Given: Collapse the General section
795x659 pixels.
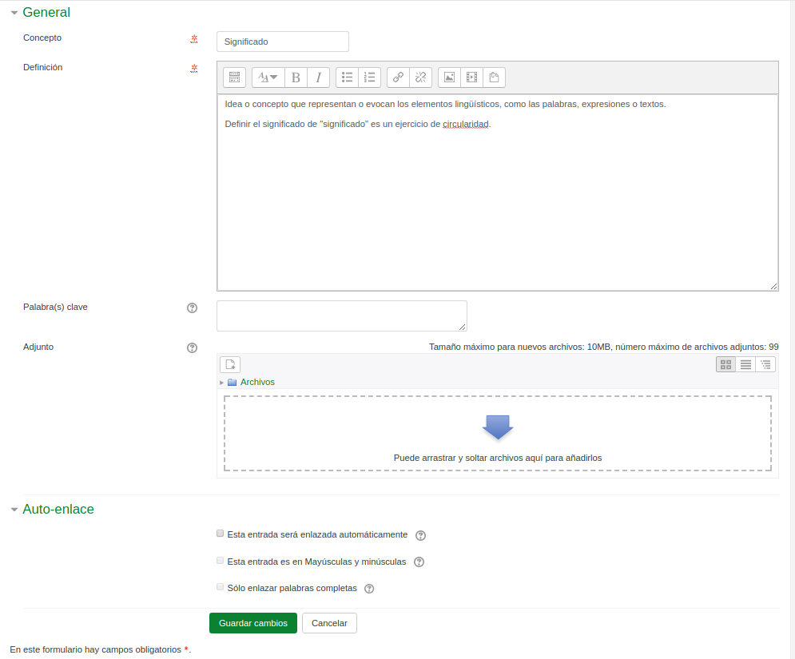Looking at the screenshot, I should pyautogui.click(x=14, y=13).
